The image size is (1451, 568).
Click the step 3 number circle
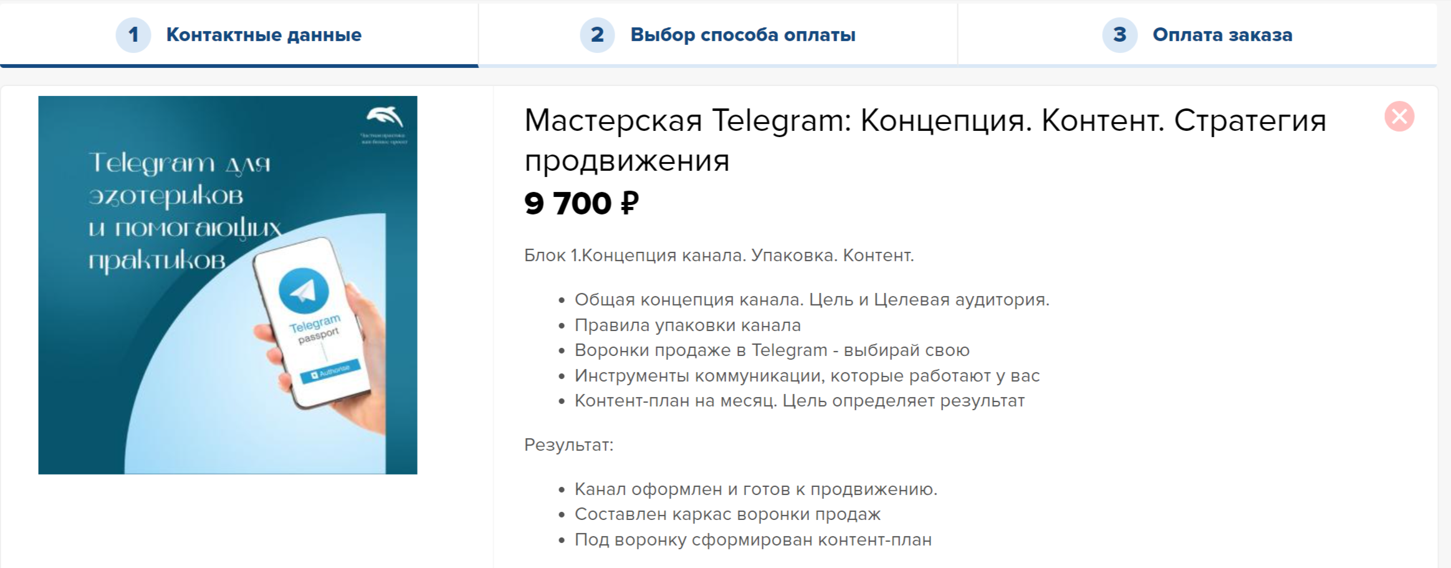[1119, 35]
